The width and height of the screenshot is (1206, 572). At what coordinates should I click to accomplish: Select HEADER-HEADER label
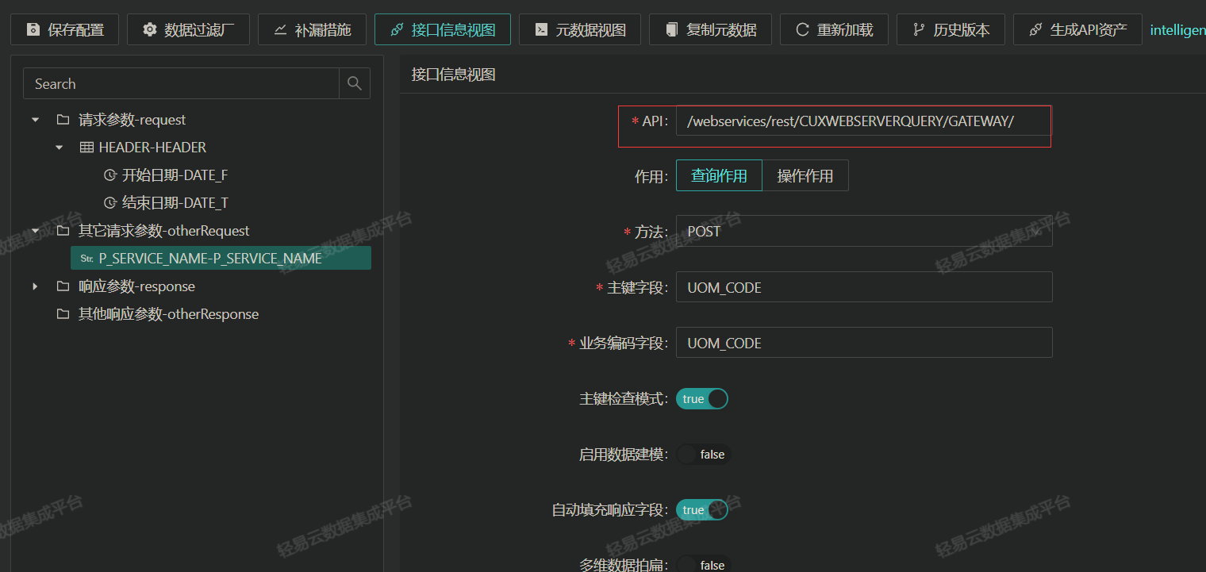pos(152,148)
